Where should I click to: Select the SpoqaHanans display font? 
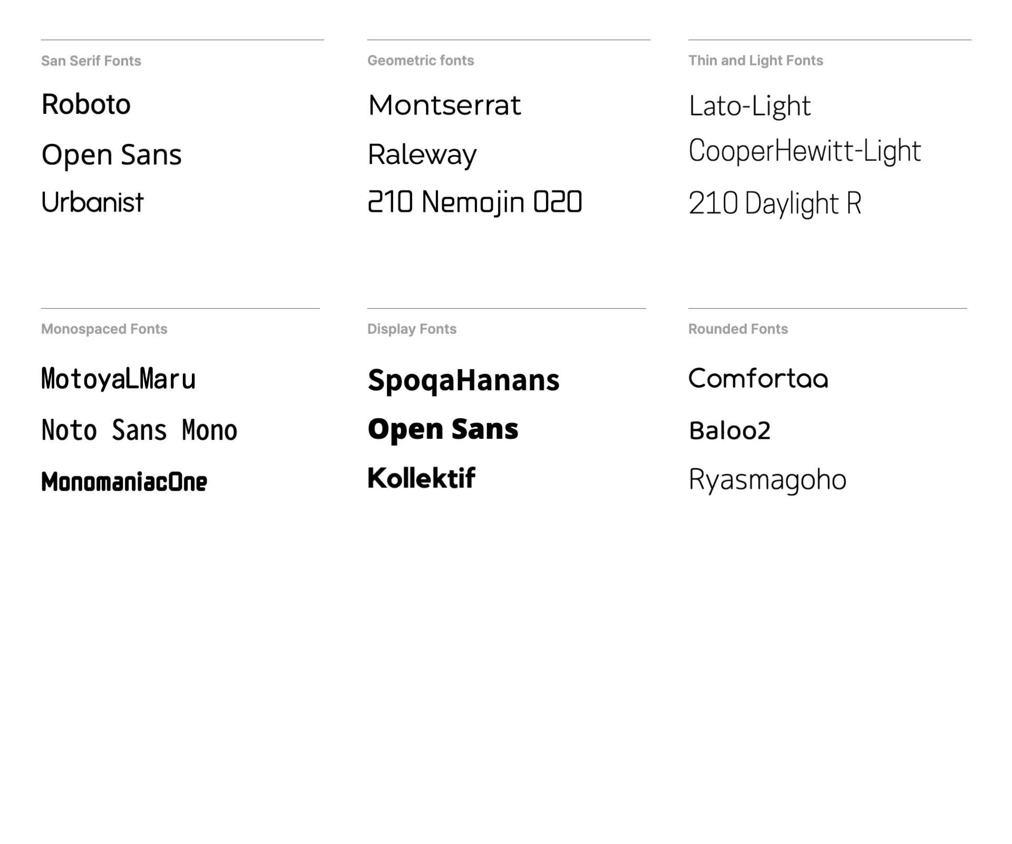(x=463, y=381)
